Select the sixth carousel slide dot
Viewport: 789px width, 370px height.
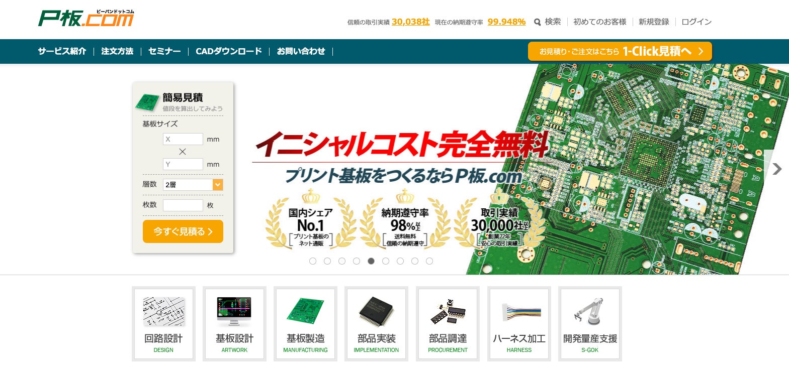pyautogui.click(x=386, y=261)
